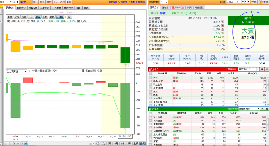Switch to 筆記 tab
Image resolution: width=269 pixels, height=146 pixels.
point(86,8)
